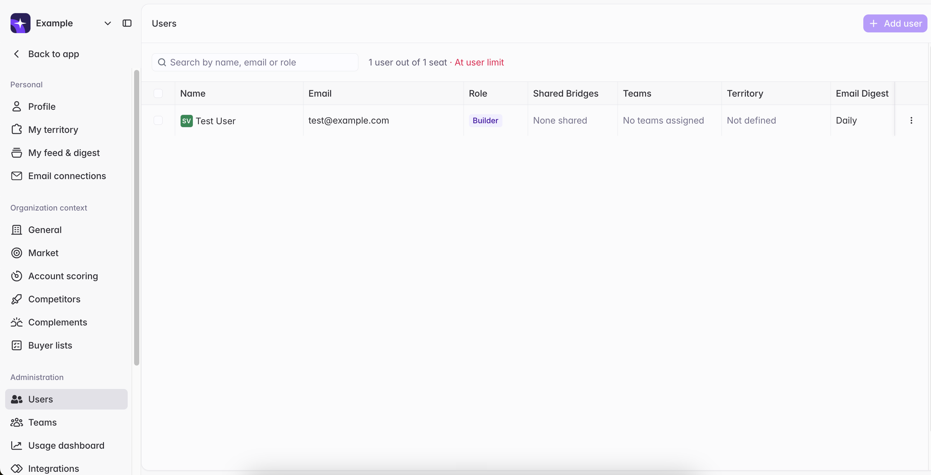Click the Add user button
This screenshot has height=475, width=931.
tap(895, 23)
